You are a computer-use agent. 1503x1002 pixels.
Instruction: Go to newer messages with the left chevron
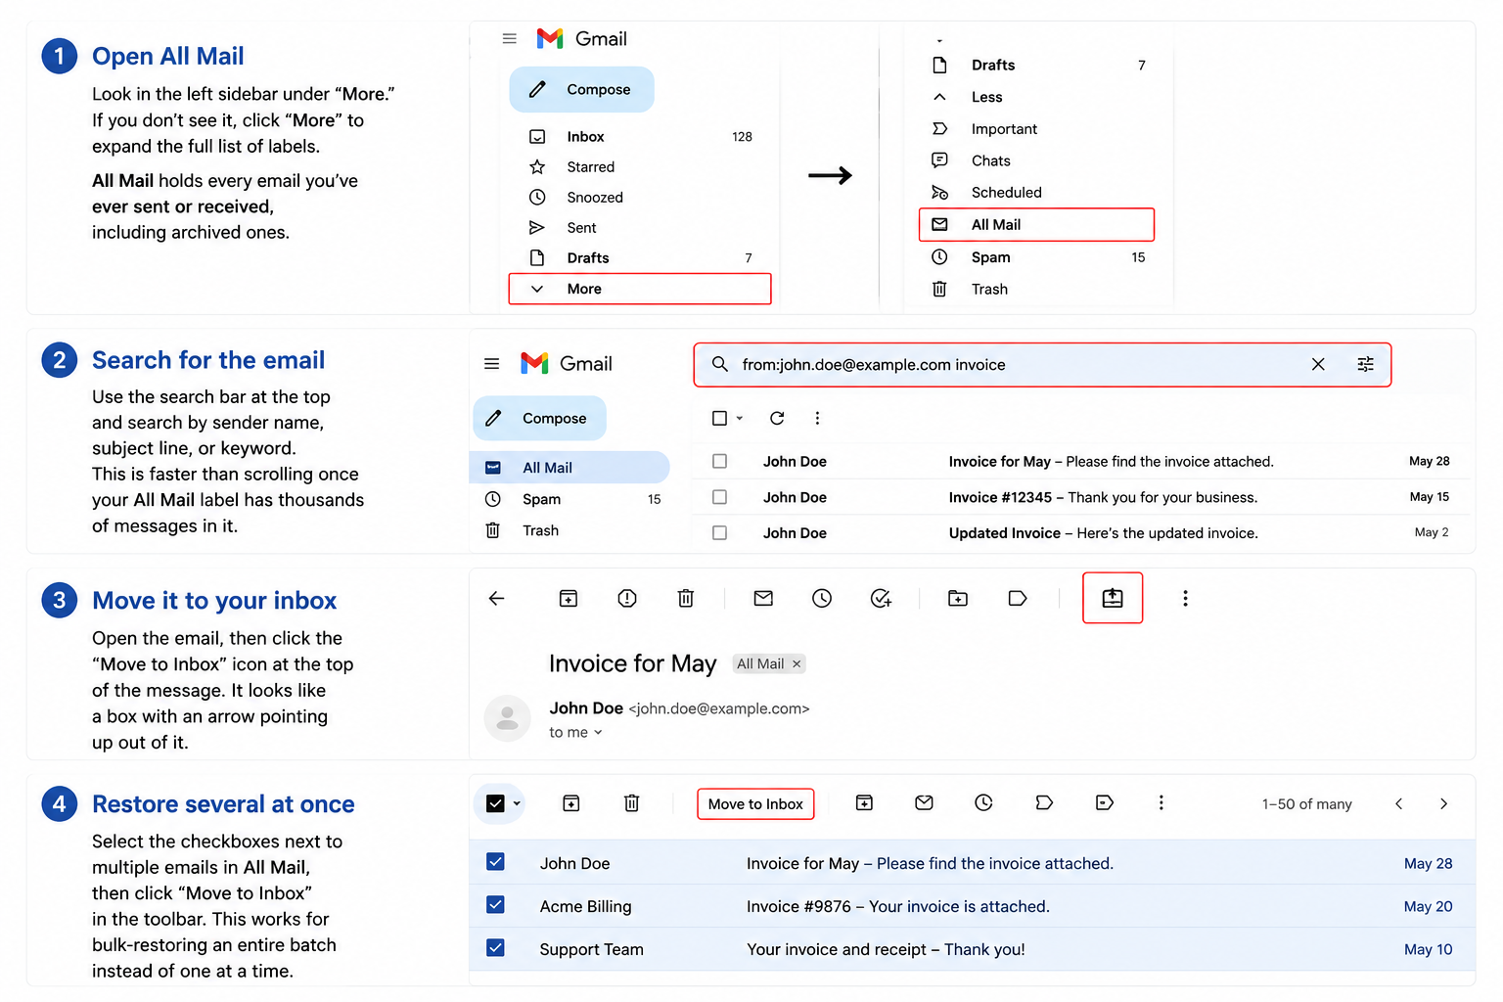[1399, 803]
